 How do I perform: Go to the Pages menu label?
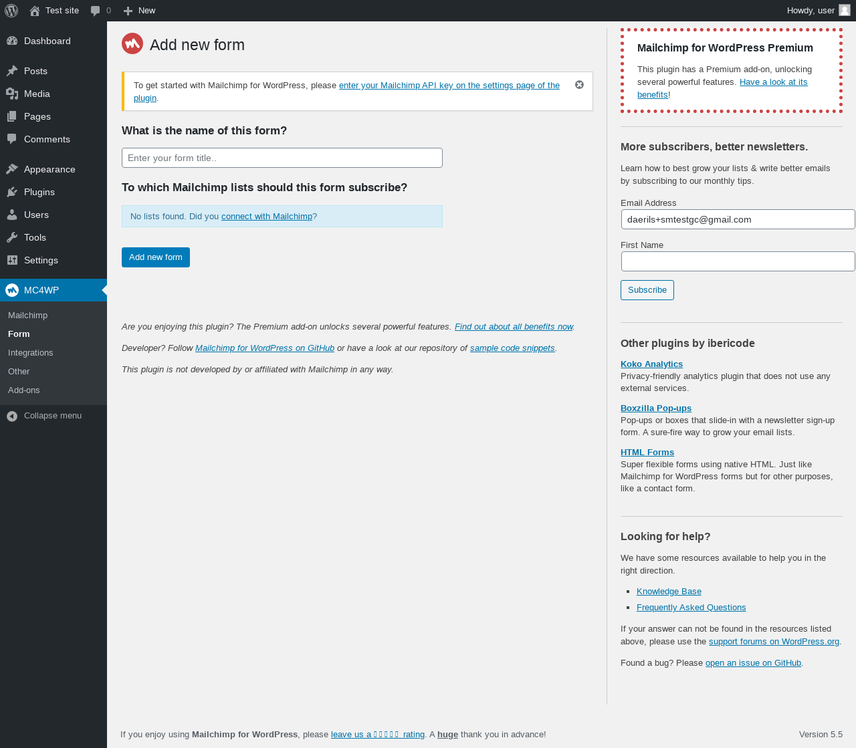37,116
